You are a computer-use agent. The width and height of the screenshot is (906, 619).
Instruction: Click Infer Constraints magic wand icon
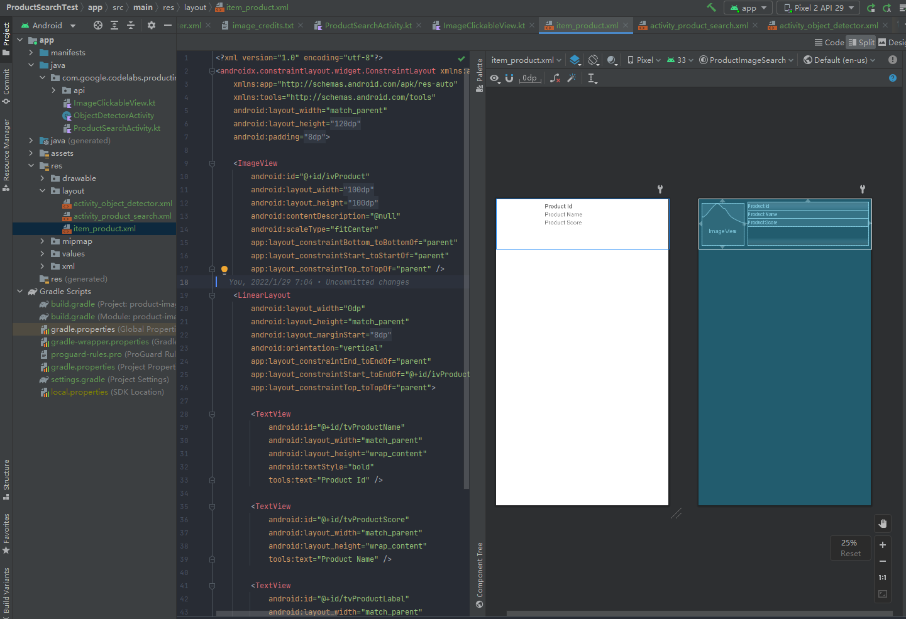pyautogui.click(x=572, y=78)
